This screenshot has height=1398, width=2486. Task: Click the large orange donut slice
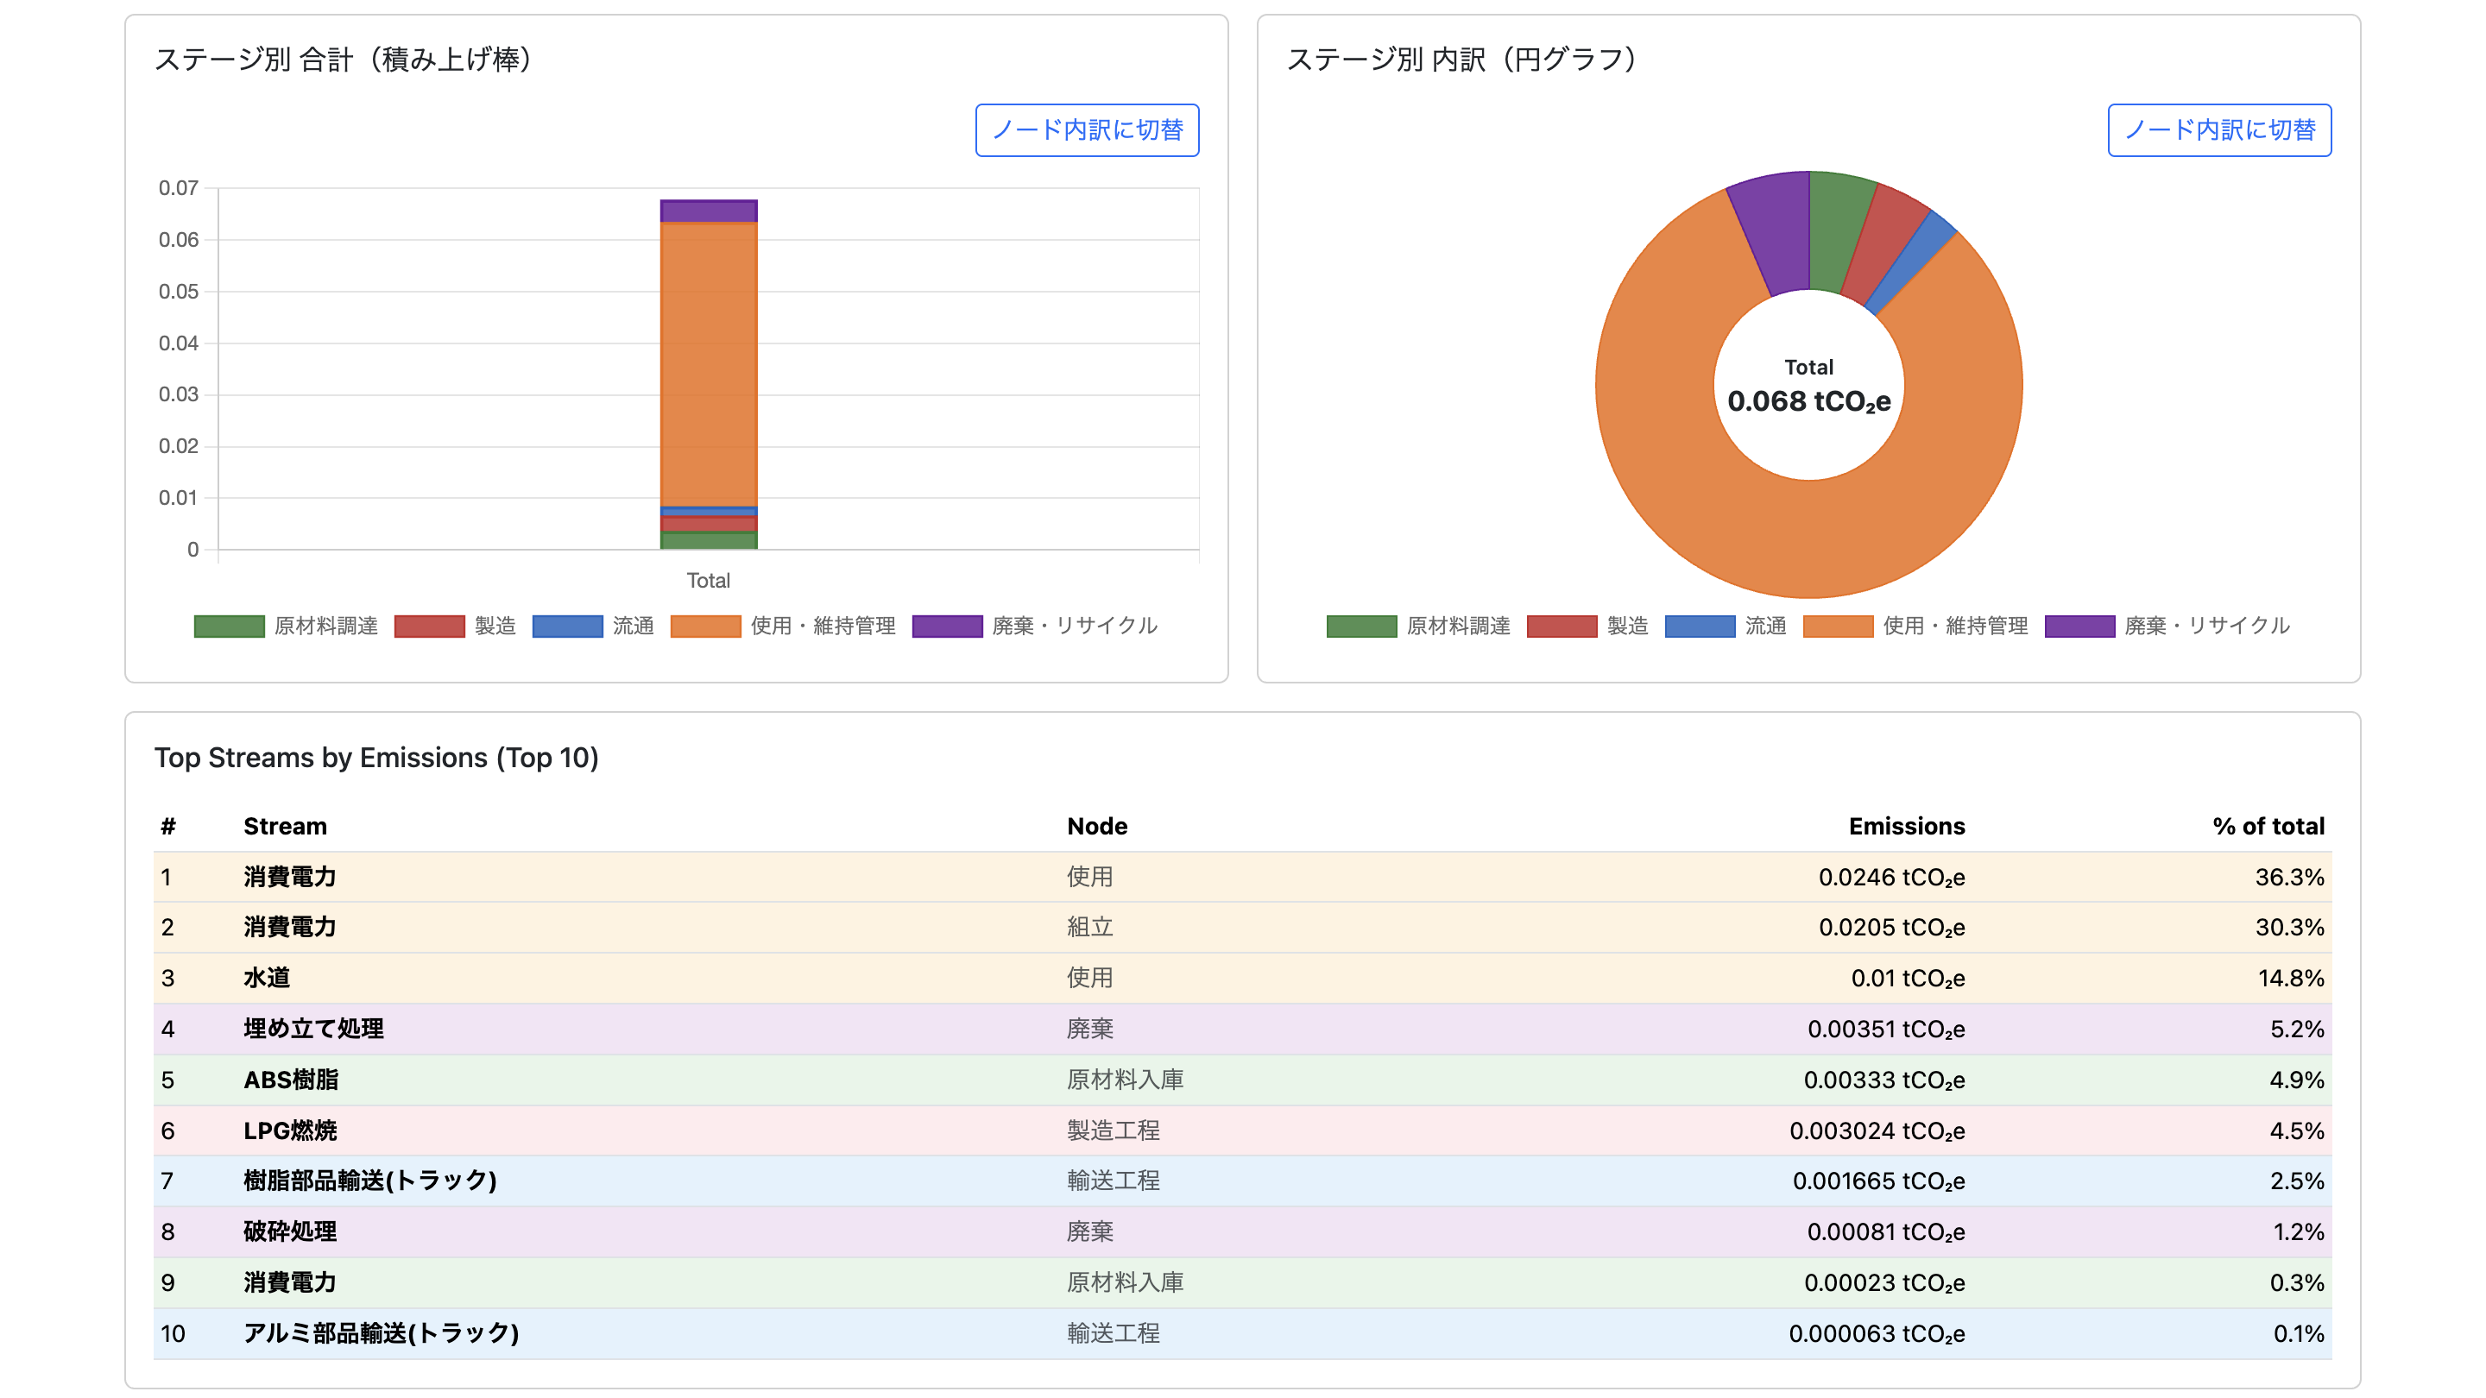[1808, 540]
